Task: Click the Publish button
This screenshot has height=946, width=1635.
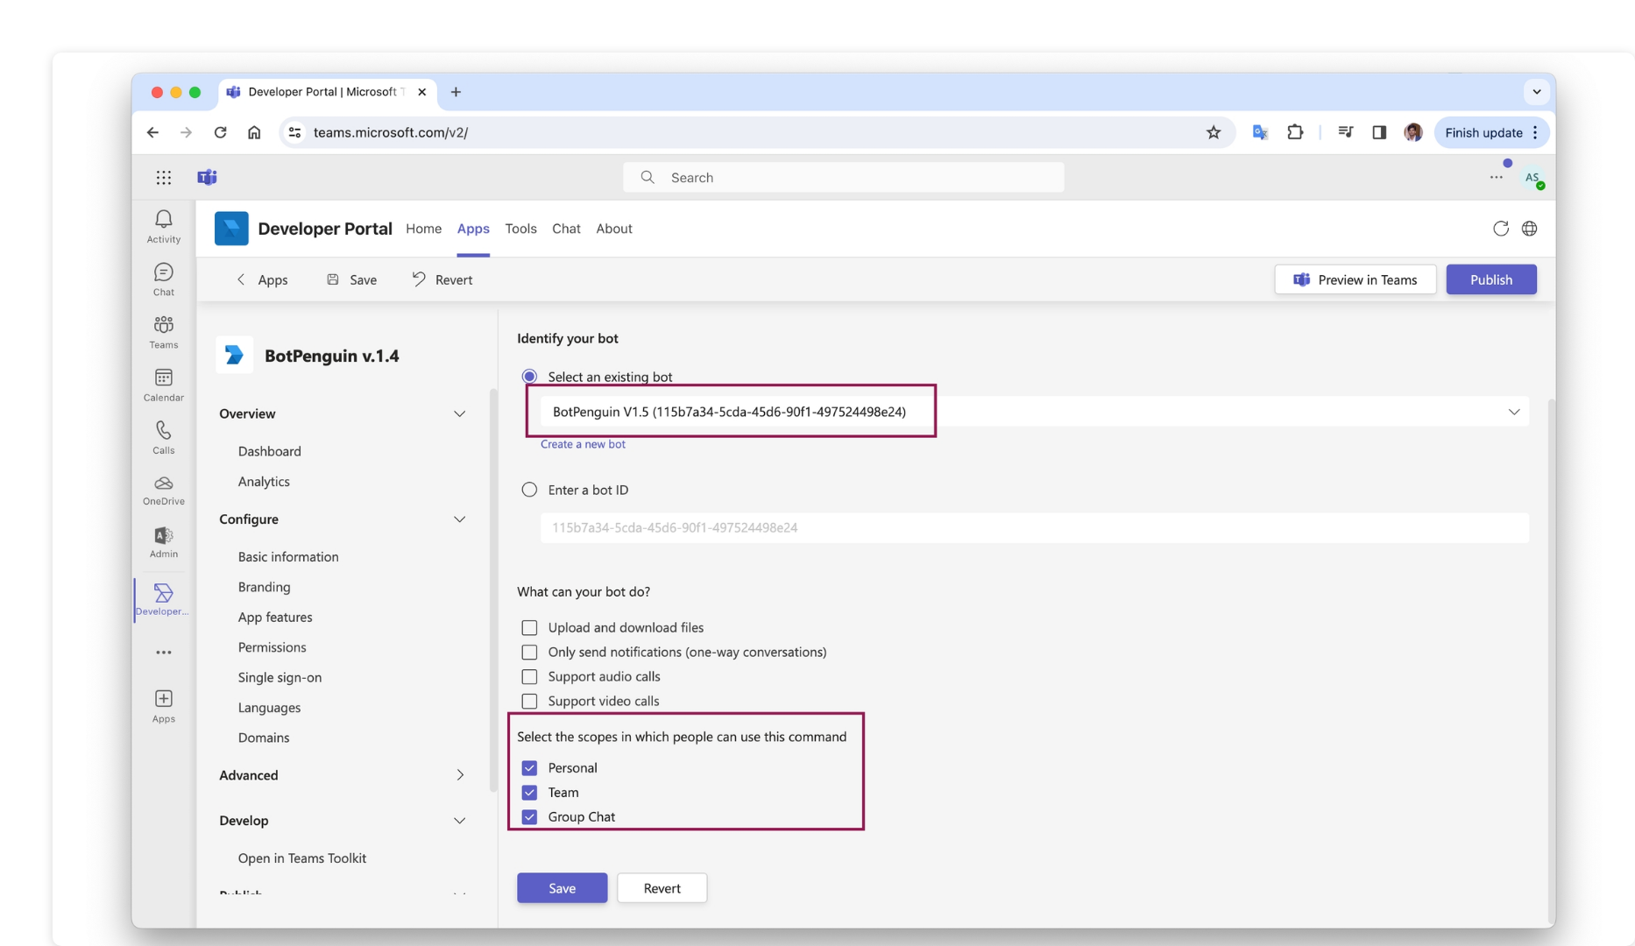Action: pos(1491,279)
